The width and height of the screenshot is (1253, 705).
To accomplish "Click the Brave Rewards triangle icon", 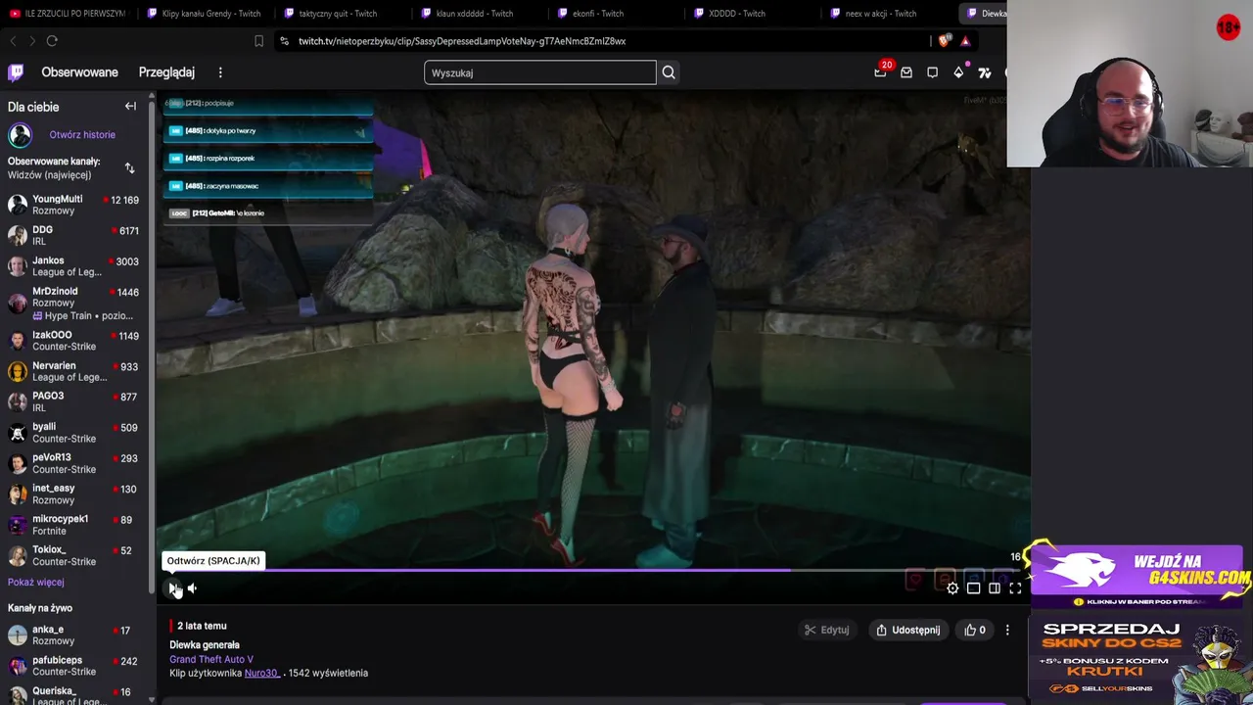I will [965, 41].
